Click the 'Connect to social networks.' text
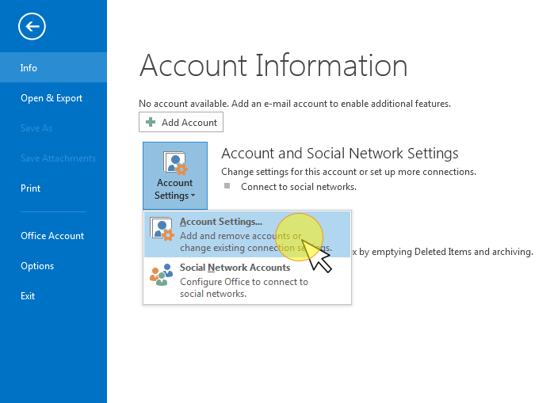 [x=299, y=187]
